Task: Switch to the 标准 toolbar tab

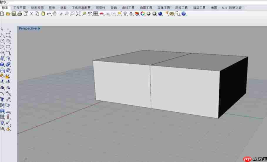Action: pos(5,8)
